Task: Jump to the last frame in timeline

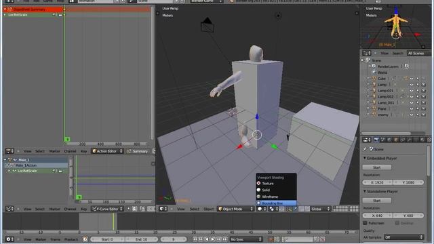Action: [x=224, y=239]
